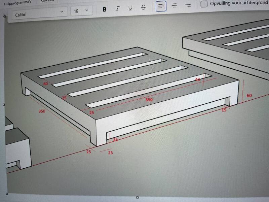
Task: Apply italic formatting to the text
Action: [x=117, y=9]
